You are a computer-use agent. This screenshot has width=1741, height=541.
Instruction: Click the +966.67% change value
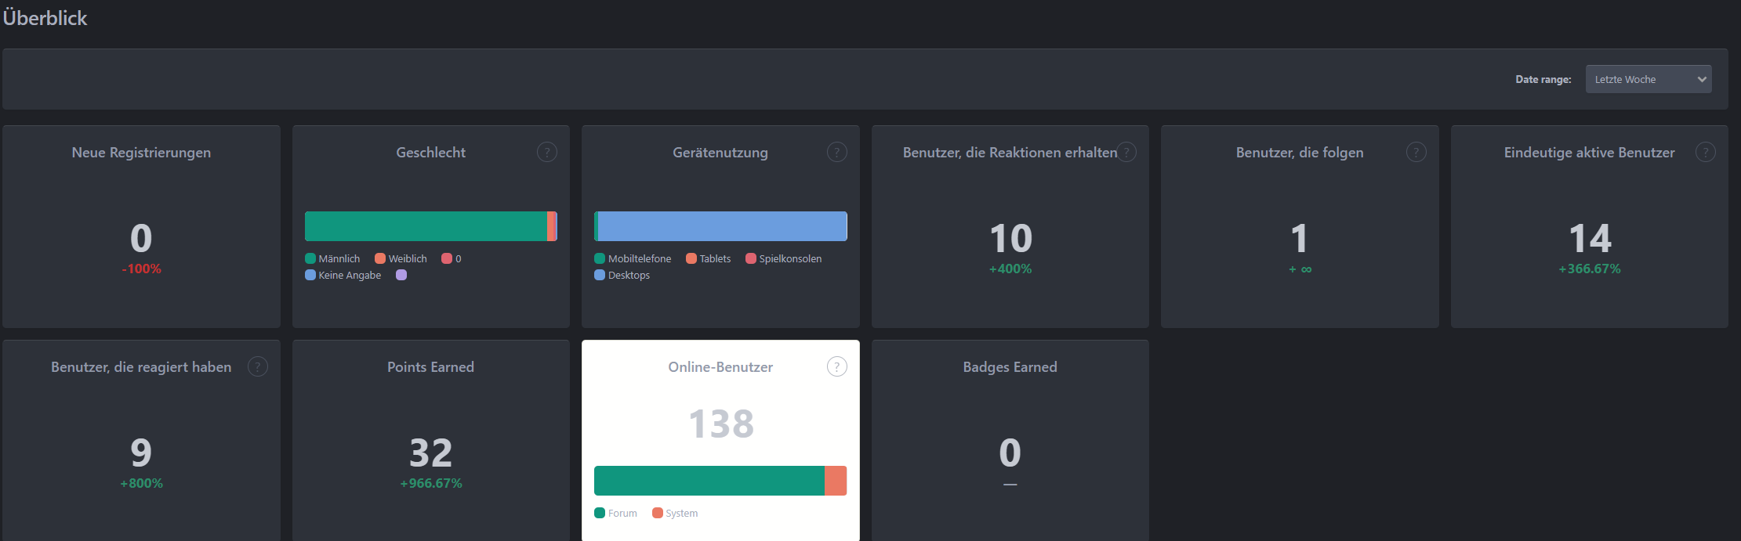point(431,483)
